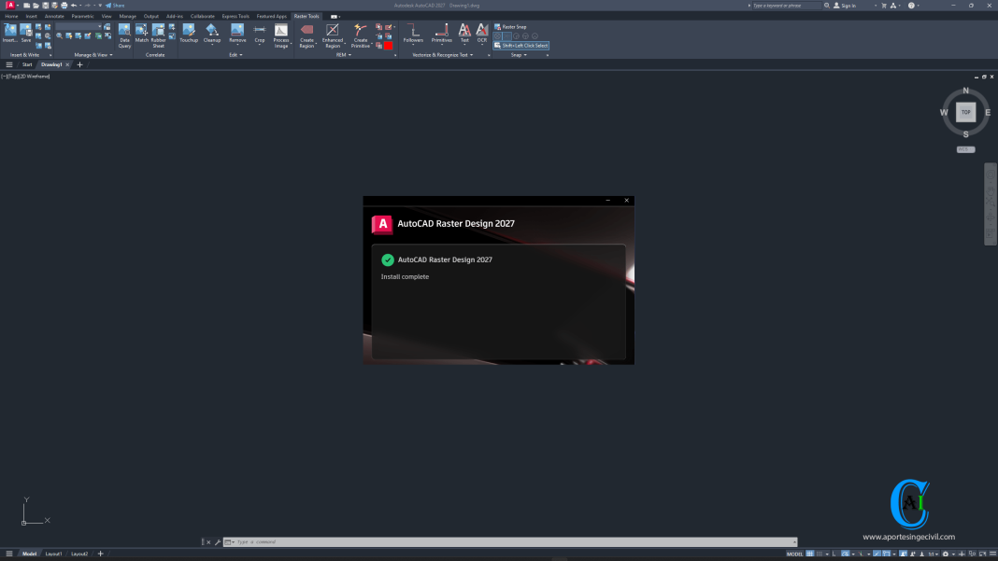This screenshot has height=561, width=998.
Task: Close the Raster Design install dialog
Action: (626, 201)
